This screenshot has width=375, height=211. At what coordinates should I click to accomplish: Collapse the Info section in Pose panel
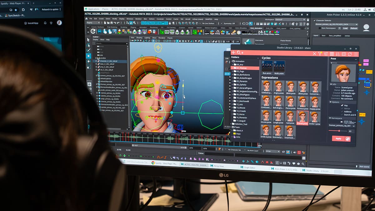(332, 84)
